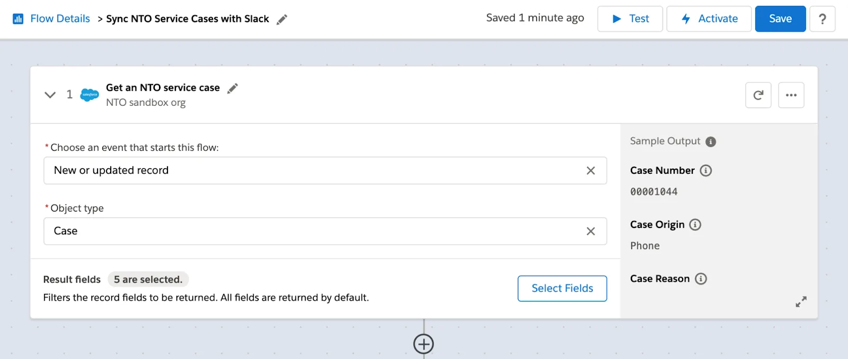Activate the flow
Image resolution: width=848 pixels, height=359 pixels.
[x=709, y=19]
